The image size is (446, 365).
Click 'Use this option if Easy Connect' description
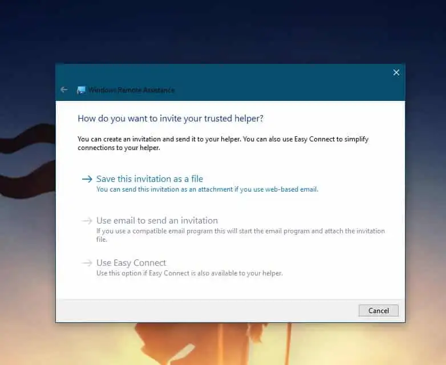[x=189, y=273]
